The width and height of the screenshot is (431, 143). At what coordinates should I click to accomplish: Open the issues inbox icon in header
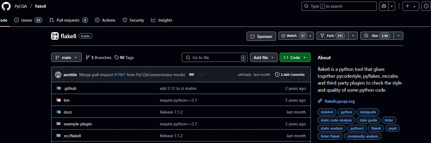426,6
